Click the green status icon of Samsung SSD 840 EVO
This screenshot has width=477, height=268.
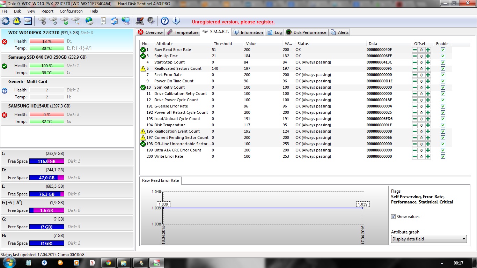click(5, 66)
